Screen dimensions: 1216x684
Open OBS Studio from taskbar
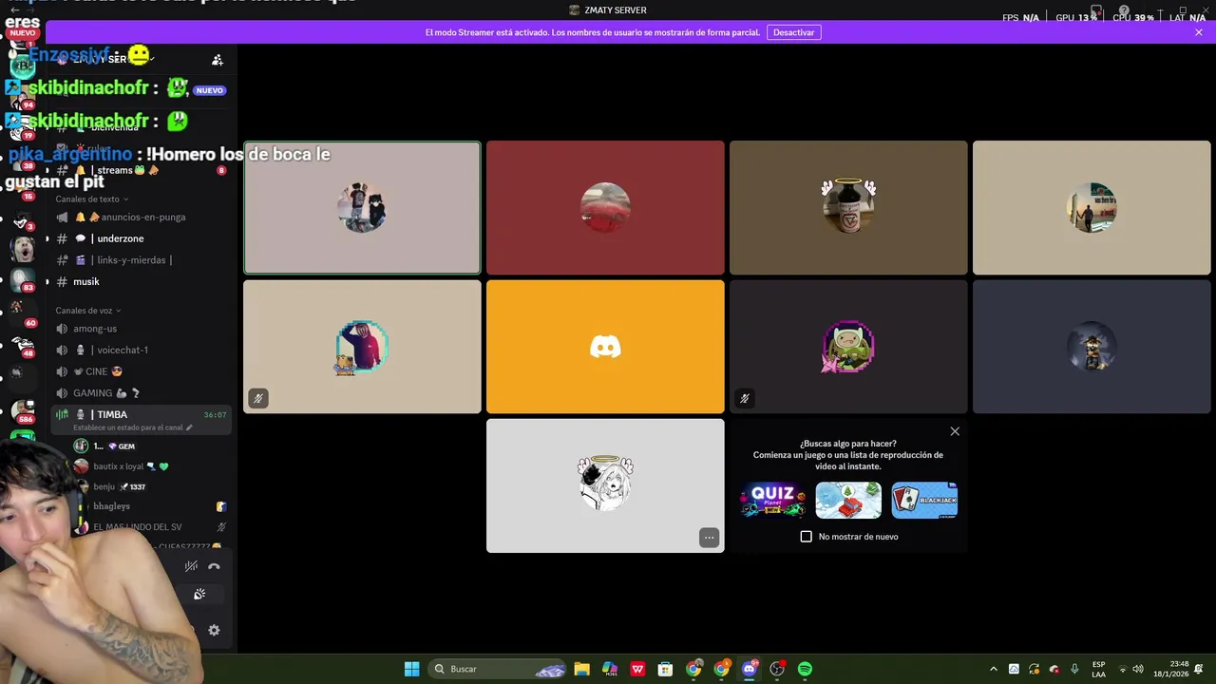point(777,669)
